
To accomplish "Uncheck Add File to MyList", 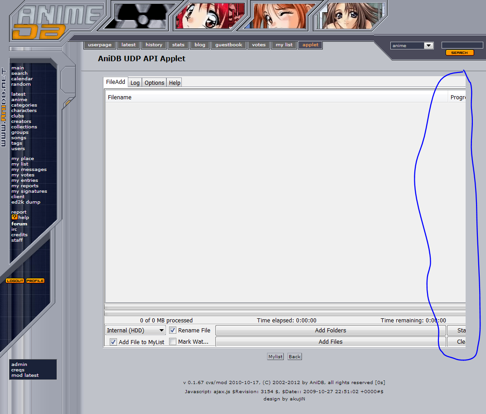I will (x=113, y=342).
